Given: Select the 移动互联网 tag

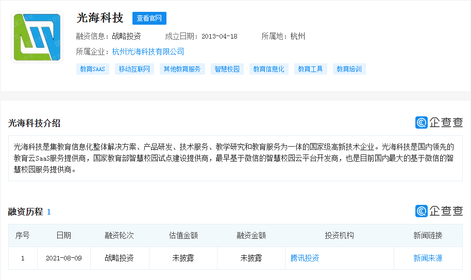Looking at the screenshot, I should (x=134, y=69).
